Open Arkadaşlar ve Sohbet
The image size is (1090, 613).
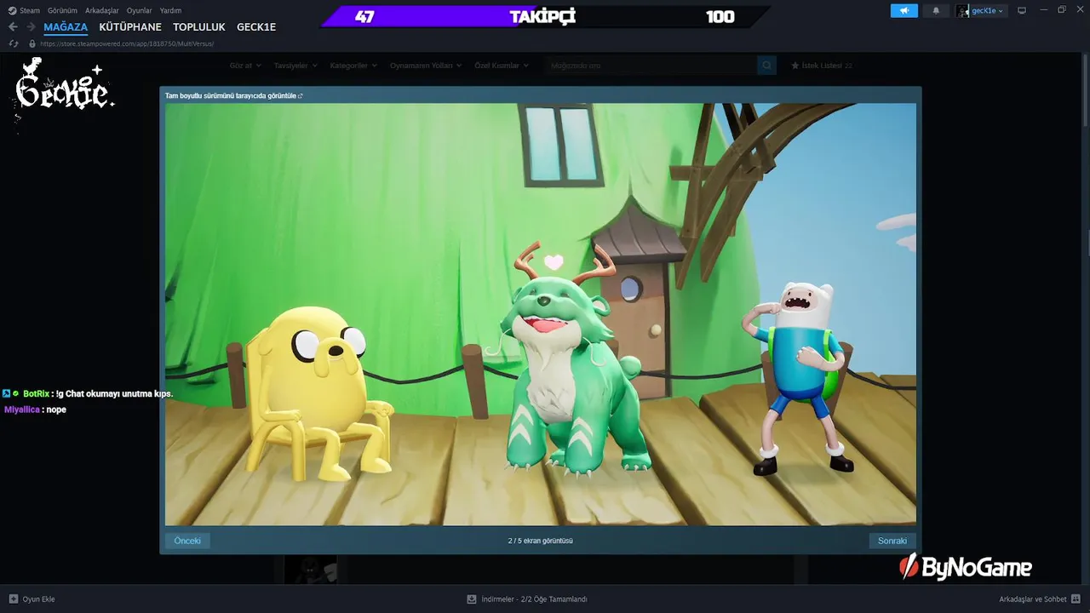coord(1039,599)
